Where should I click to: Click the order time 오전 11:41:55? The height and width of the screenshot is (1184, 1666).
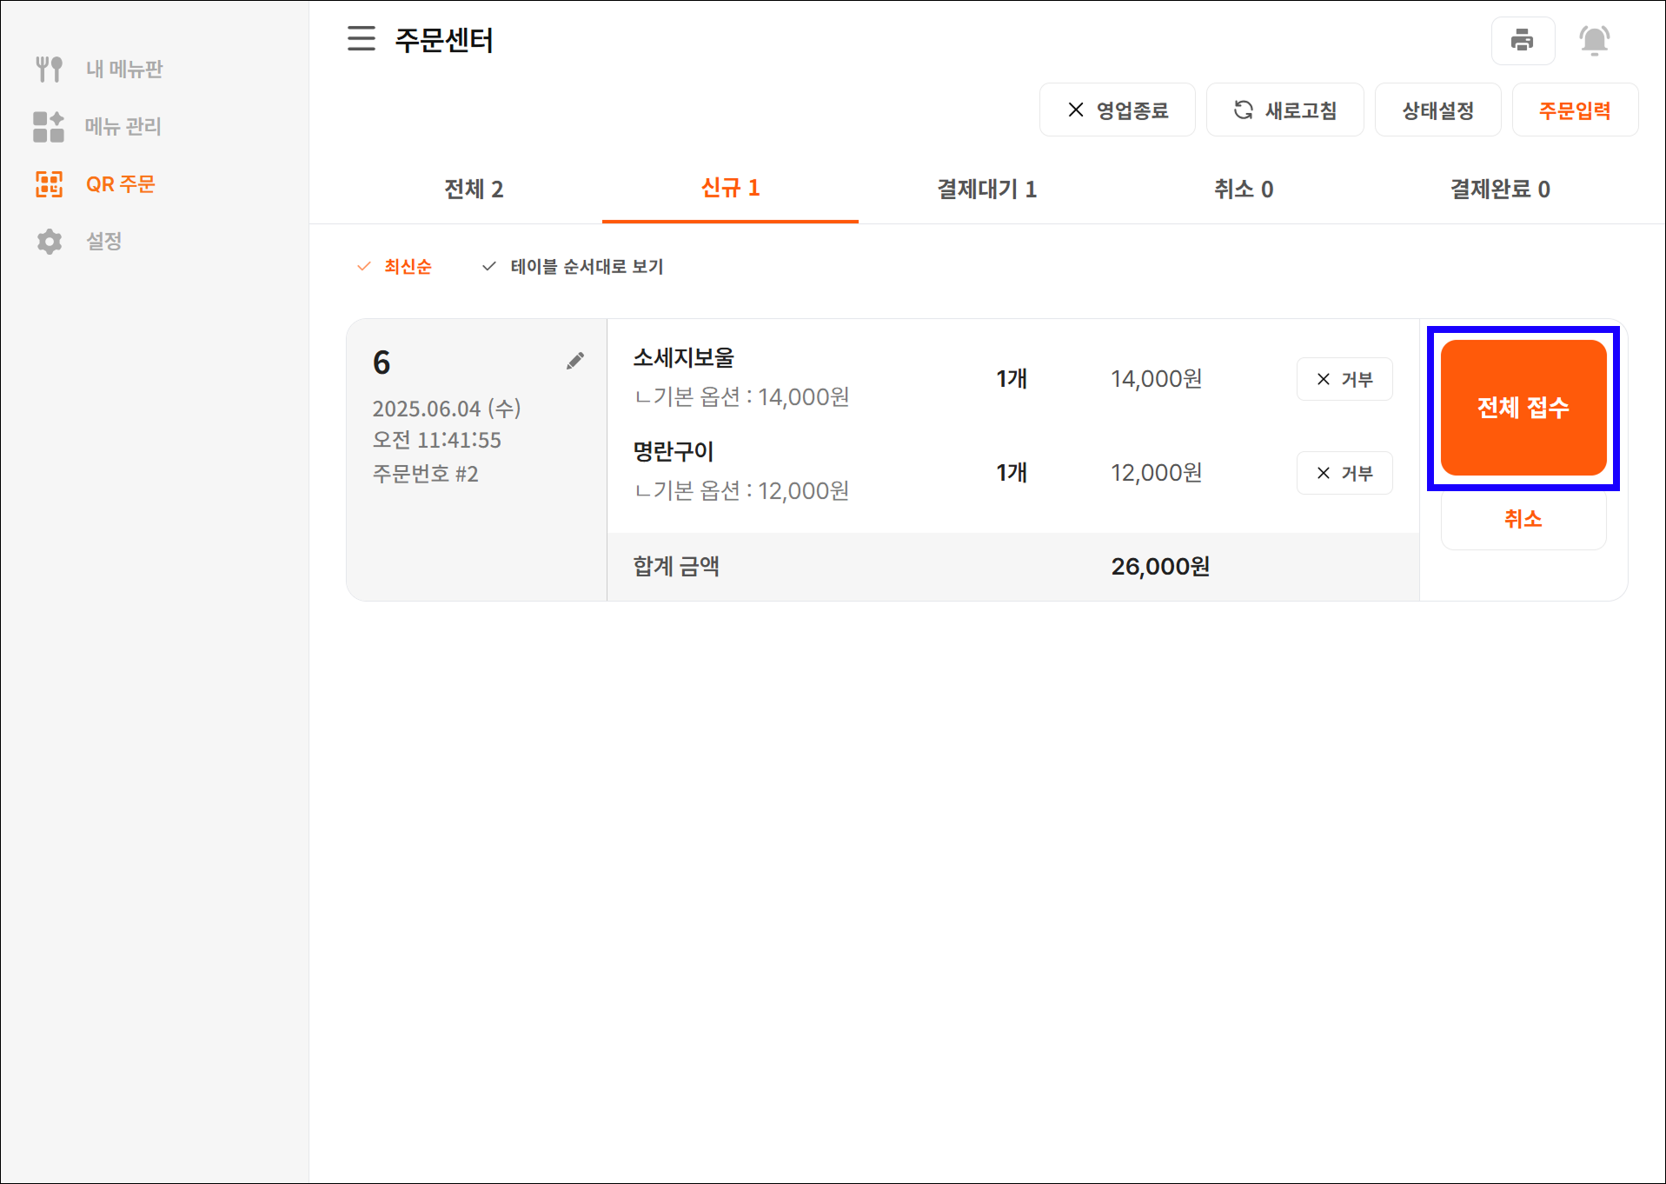pyautogui.click(x=437, y=440)
